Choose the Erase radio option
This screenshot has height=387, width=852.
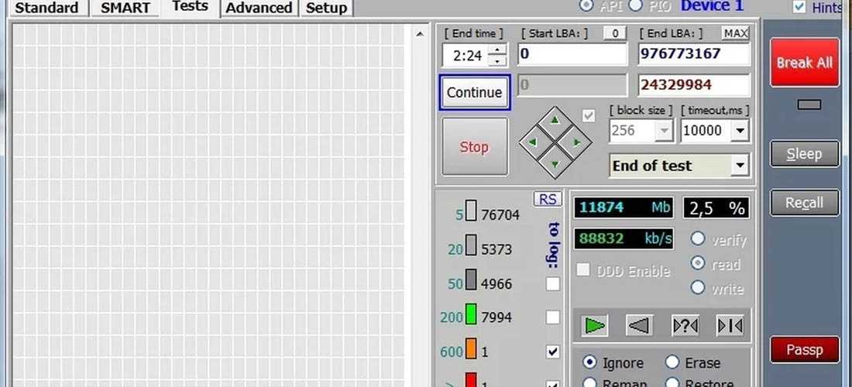click(672, 362)
